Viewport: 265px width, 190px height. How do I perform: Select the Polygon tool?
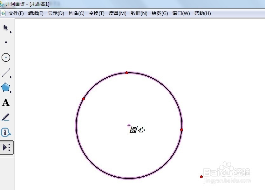[6, 87]
